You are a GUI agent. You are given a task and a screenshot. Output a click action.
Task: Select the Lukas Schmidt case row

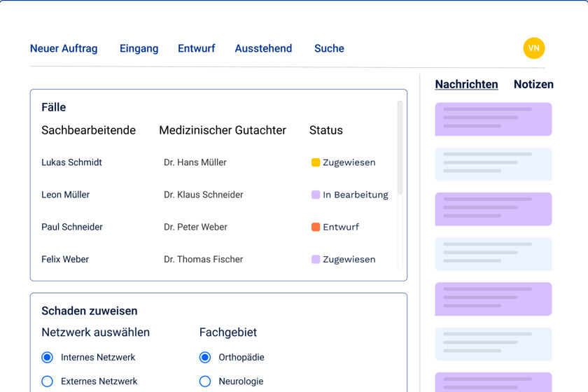click(x=71, y=162)
